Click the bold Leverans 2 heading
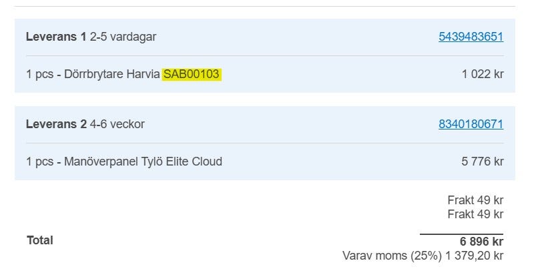546x275 pixels. [x=56, y=124]
